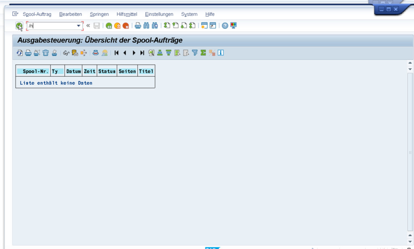The height and width of the screenshot is (249, 414).
Task: Open the Einstellungen menu
Action: [x=159, y=14]
